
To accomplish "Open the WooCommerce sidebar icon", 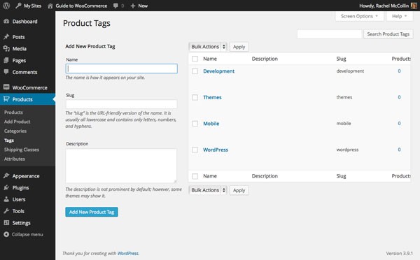I will tap(6, 87).
